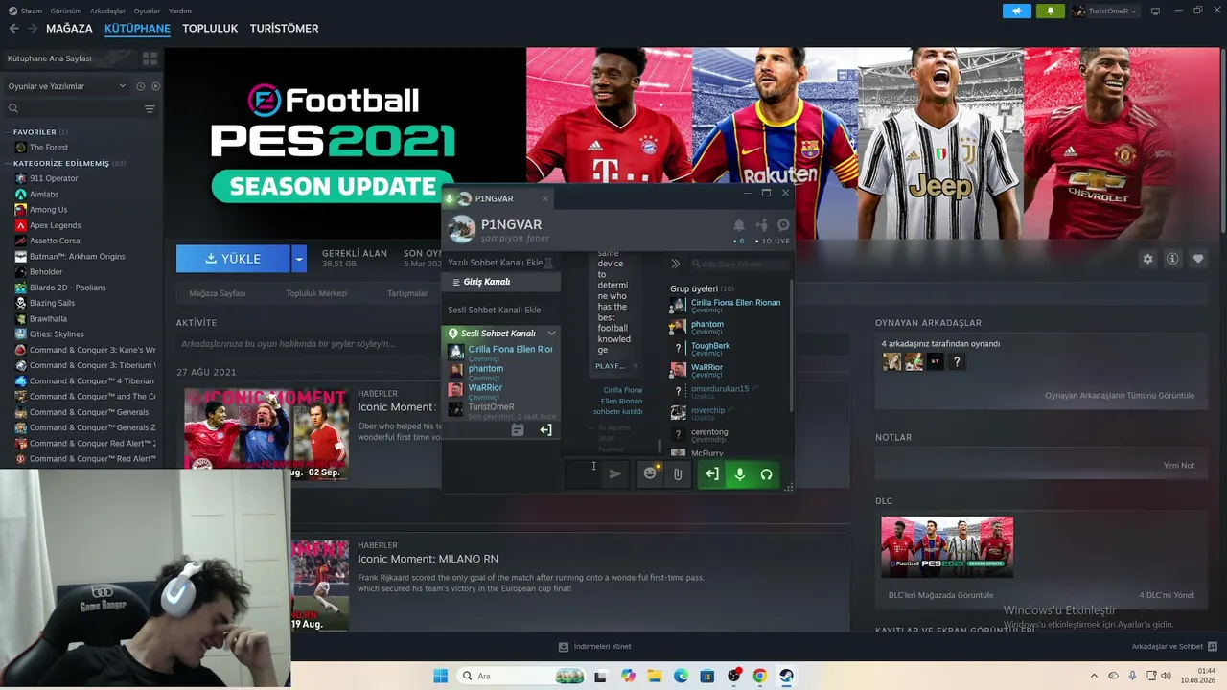
Task: Show hidden system tray icons chevron
Action: point(1094,676)
